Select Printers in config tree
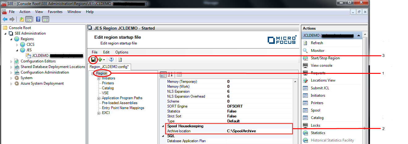Screen dimensions: 408x144 pyautogui.click(x=108, y=83)
